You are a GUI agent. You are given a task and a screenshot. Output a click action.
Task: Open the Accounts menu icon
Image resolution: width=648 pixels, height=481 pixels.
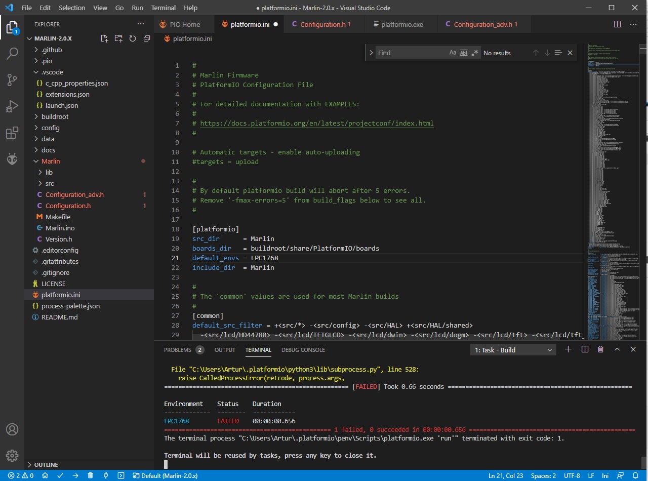click(x=12, y=429)
